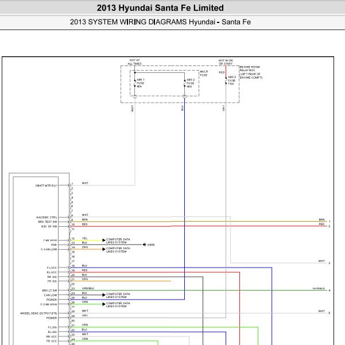Click the vertical 'WHT' label under ABS 1 fuse
Image resolution: width=345 pixels, height=345 pixels.
tap(132, 108)
